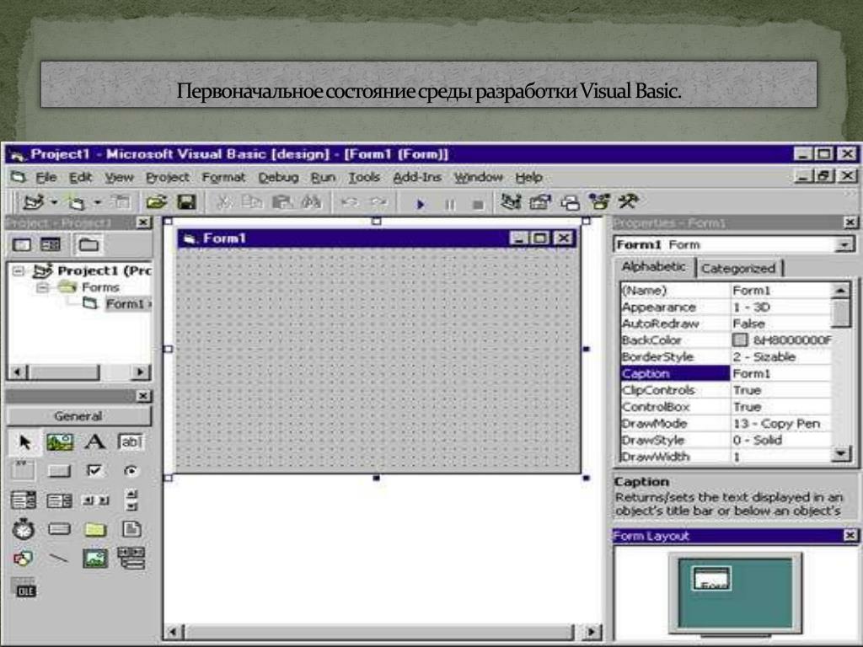Open Add Standard EXE Project dropdown arrow
This screenshot has height=647, width=863.
54,203
